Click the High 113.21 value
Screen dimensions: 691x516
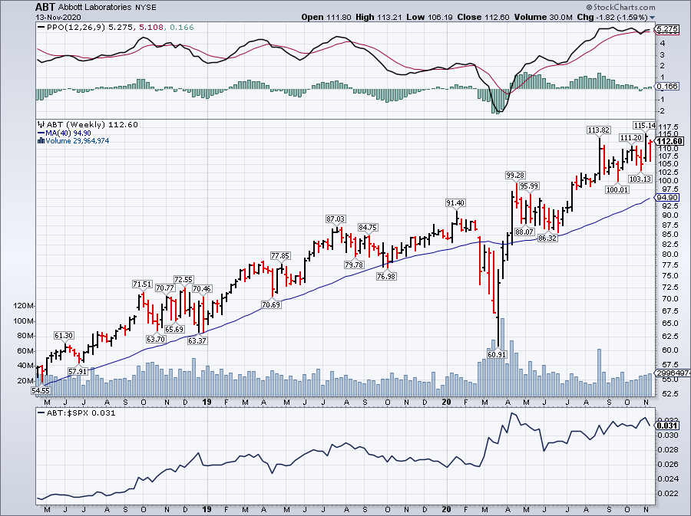click(x=379, y=17)
